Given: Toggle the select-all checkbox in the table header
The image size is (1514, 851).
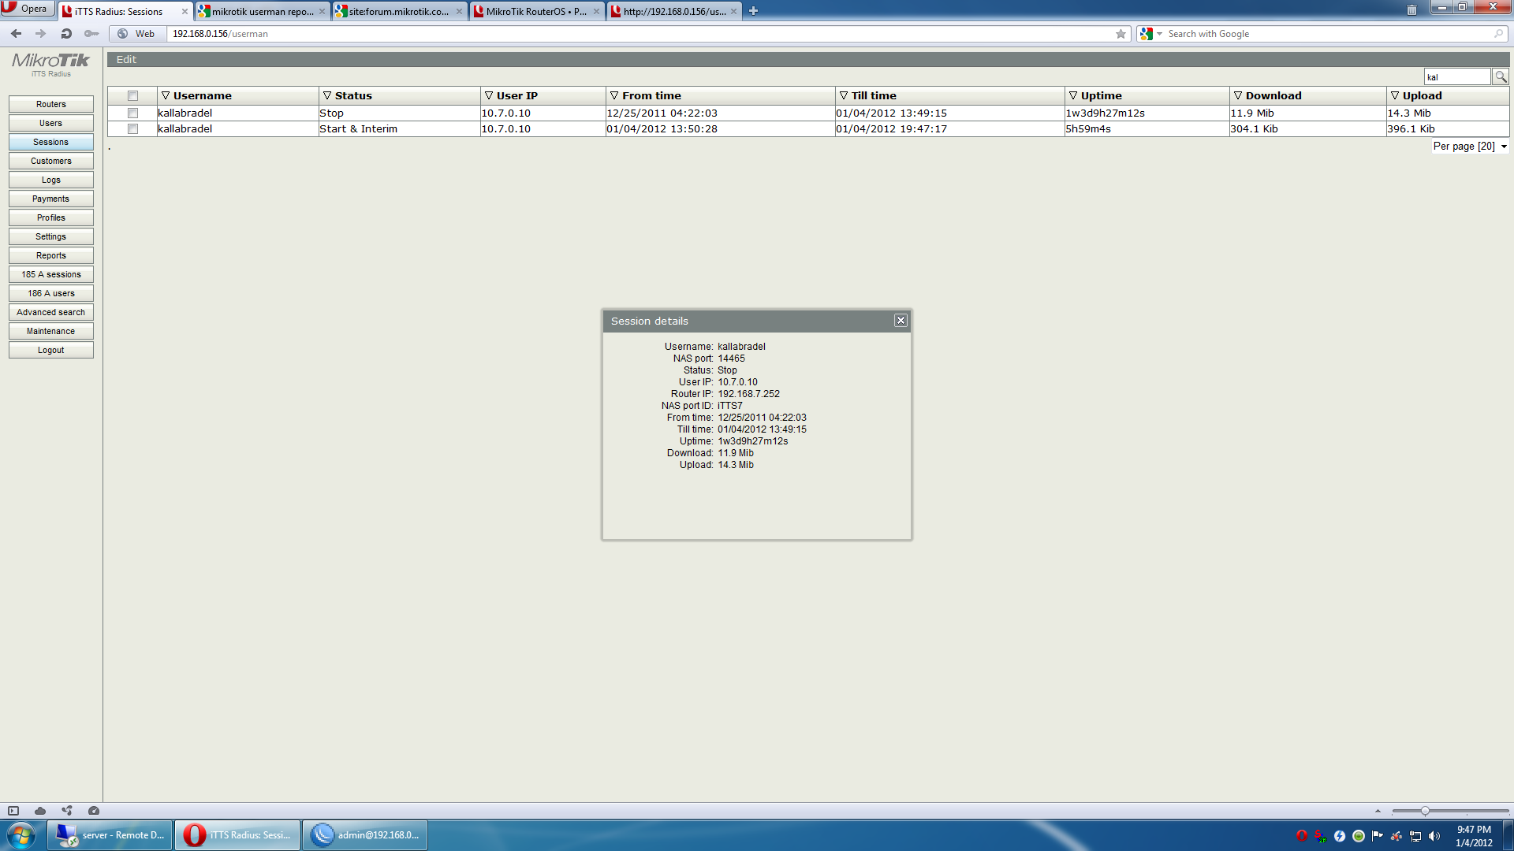Looking at the screenshot, I should [x=132, y=95].
